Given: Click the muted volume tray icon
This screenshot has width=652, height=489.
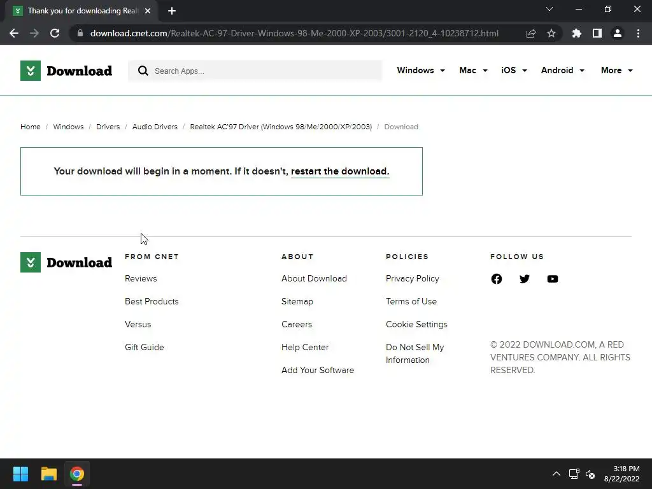Looking at the screenshot, I should click(590, 474).
